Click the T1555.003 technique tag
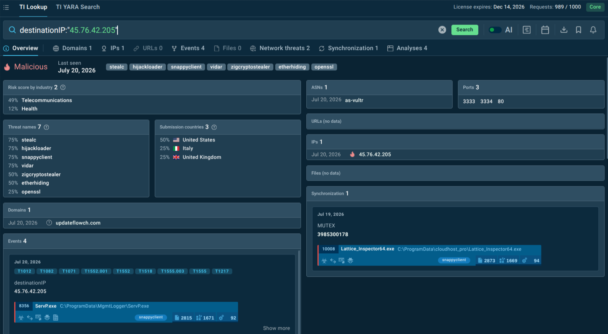The image size is (608, 334). tap(173, 271)
